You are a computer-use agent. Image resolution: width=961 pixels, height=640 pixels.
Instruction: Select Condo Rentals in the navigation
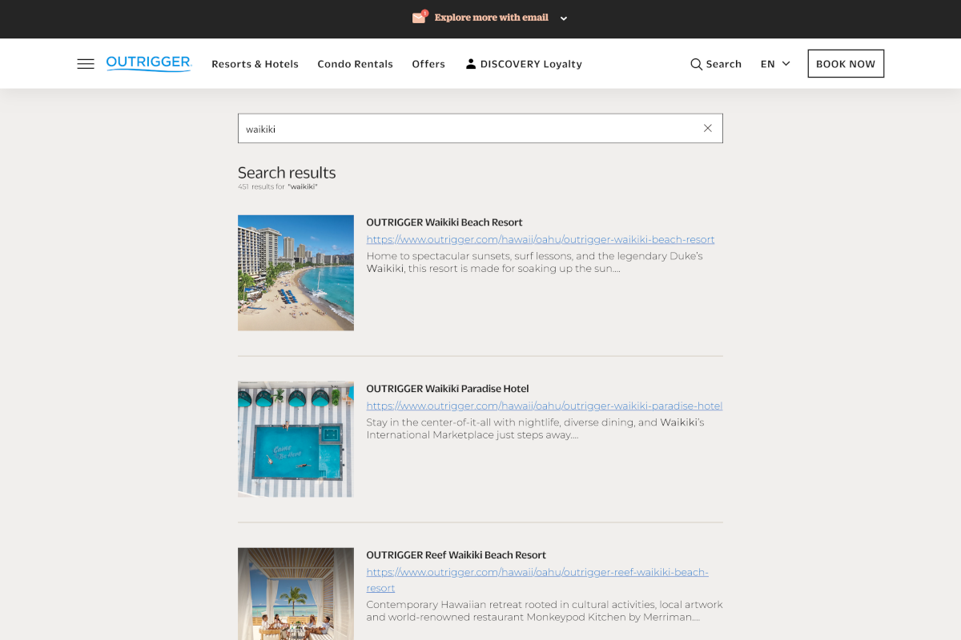tap(355, 64)
